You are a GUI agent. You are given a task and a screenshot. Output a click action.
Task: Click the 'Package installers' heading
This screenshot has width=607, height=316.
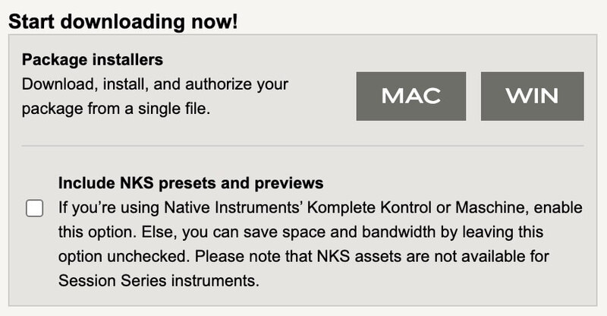point(93,59)
